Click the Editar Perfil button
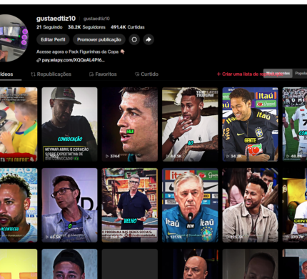This screenshot has height=279, width=307. pyautogui.click(x=53, y=39)
